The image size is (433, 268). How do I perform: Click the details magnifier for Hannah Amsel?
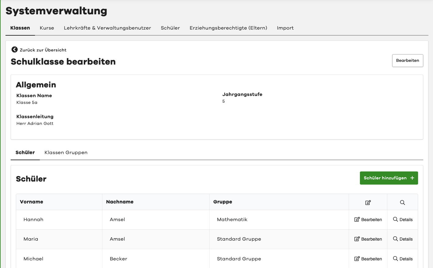tap(395, 219)
